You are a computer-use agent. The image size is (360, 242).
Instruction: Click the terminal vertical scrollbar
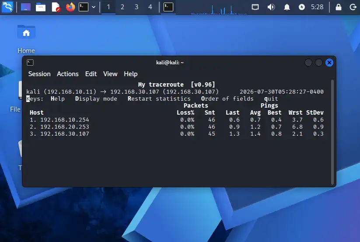[x=332, y=132]
